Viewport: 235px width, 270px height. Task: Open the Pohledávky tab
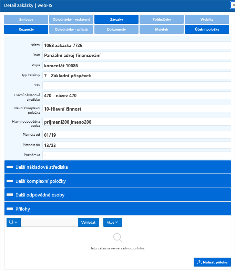click(x=162, y=19)
